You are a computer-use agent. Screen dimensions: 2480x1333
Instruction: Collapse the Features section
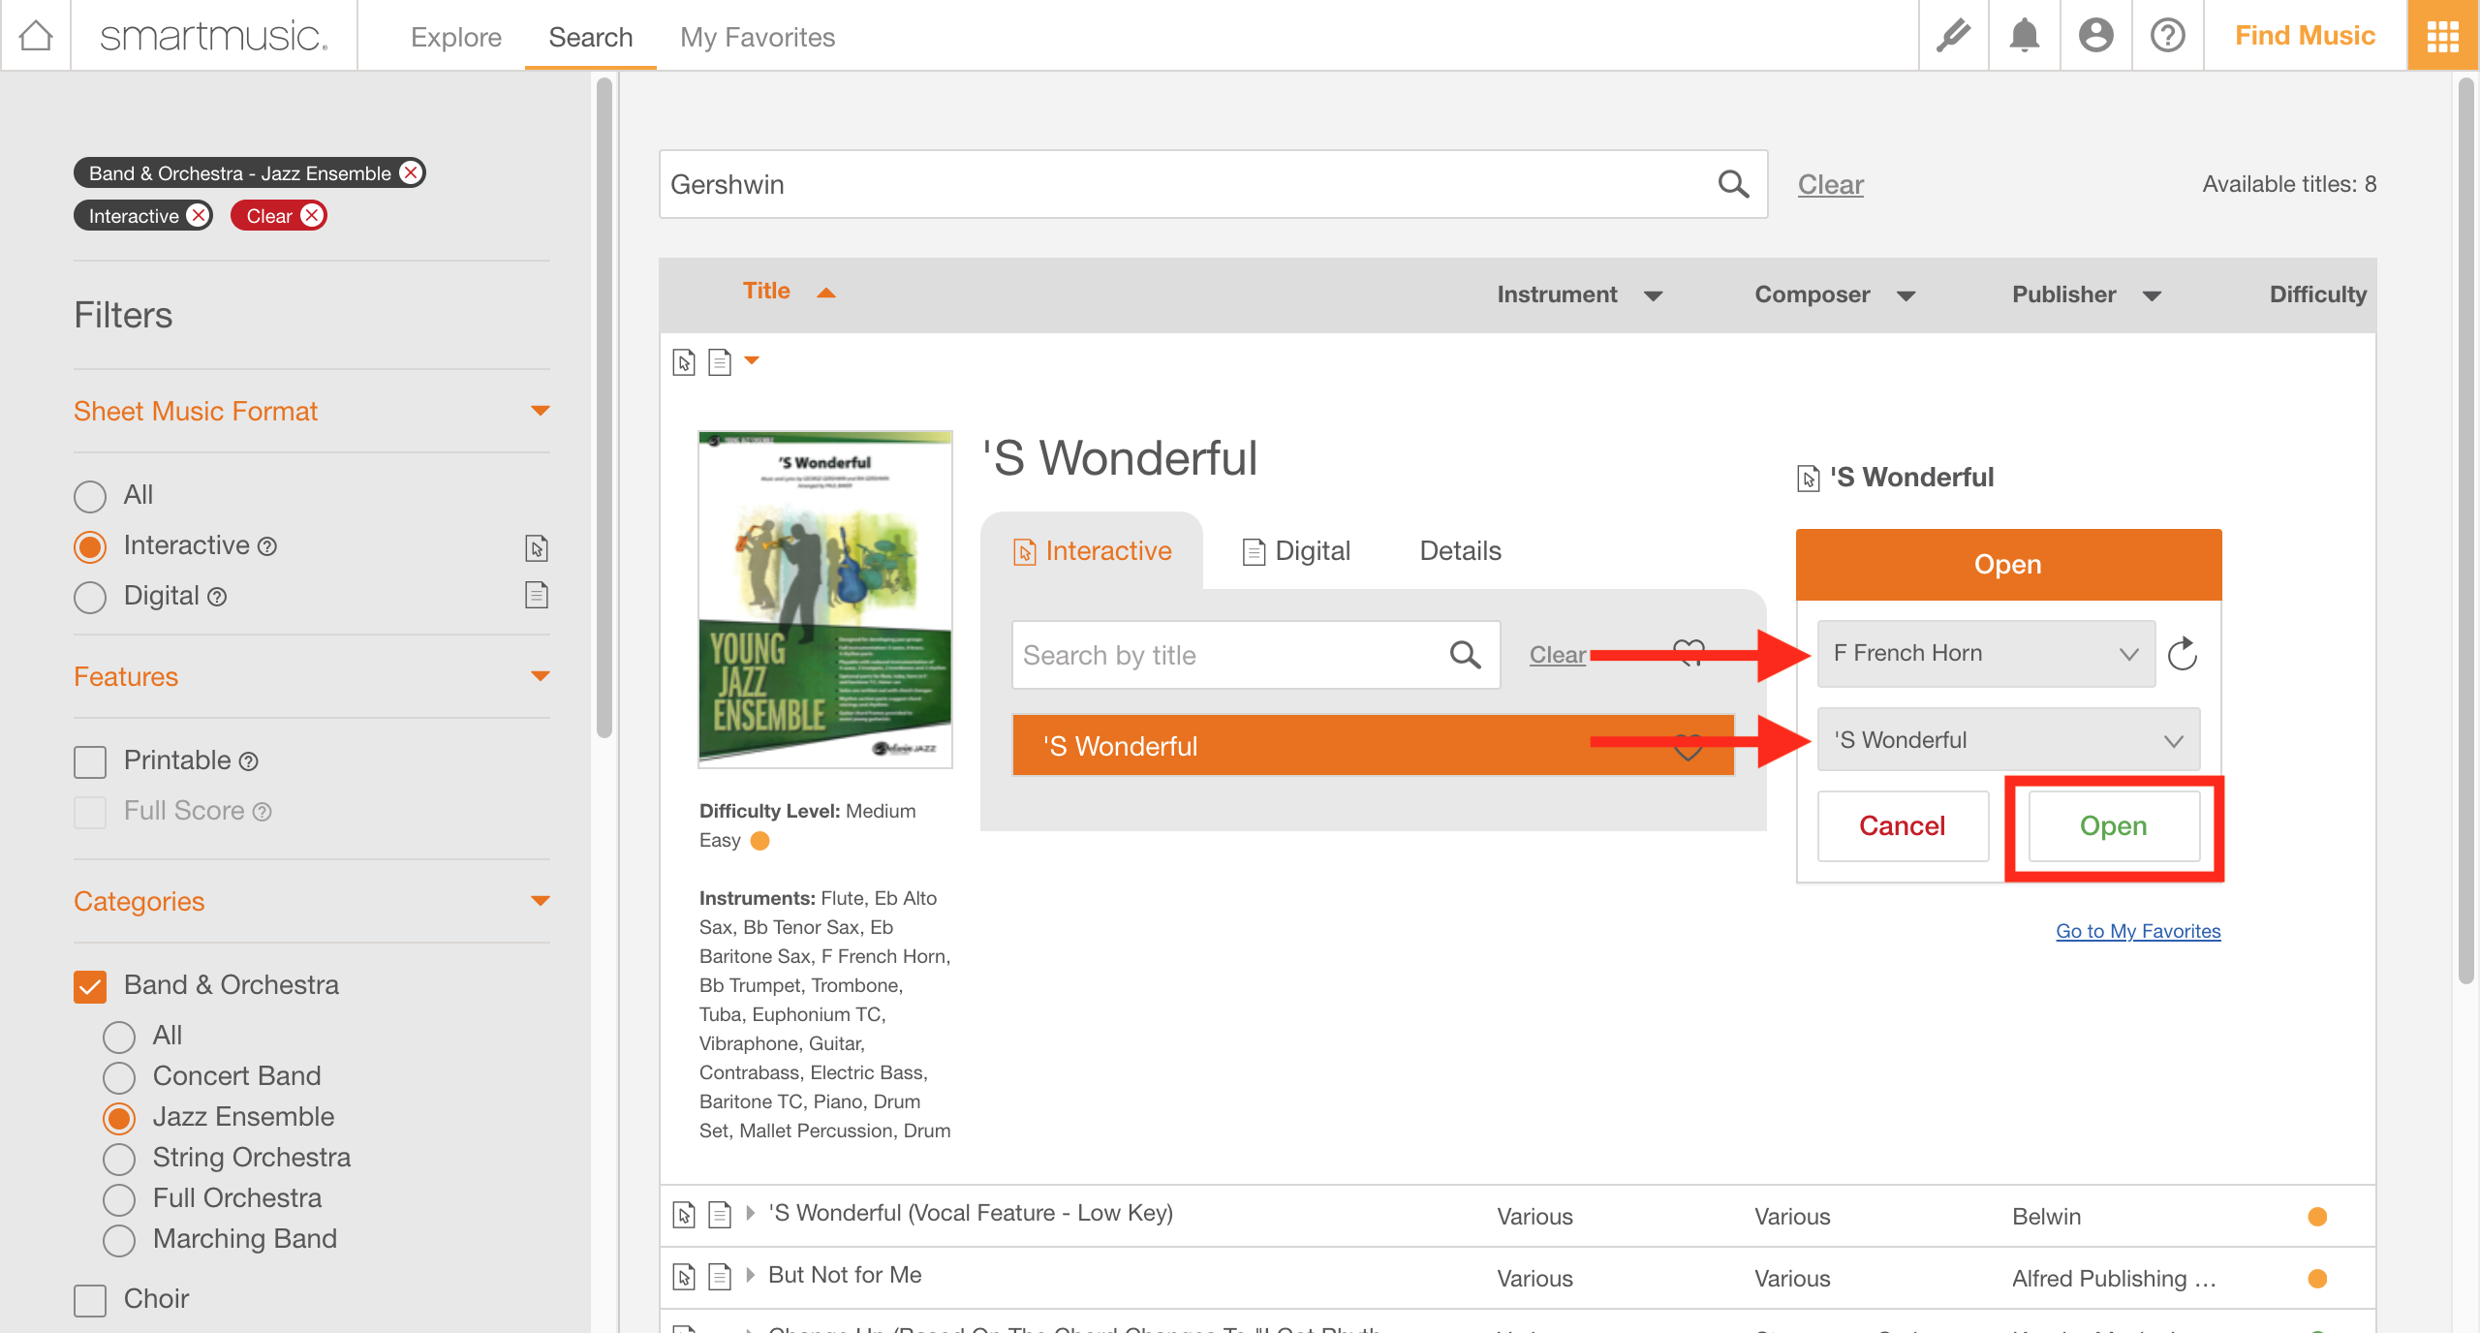click(541, 676)
